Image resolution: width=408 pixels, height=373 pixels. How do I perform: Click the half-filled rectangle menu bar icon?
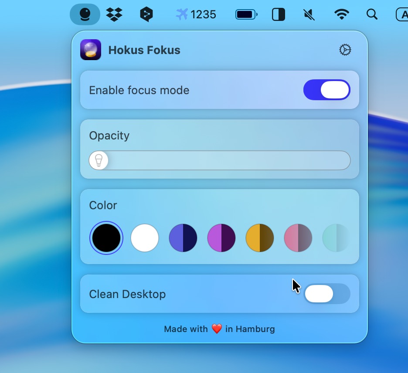click(278, 15)
